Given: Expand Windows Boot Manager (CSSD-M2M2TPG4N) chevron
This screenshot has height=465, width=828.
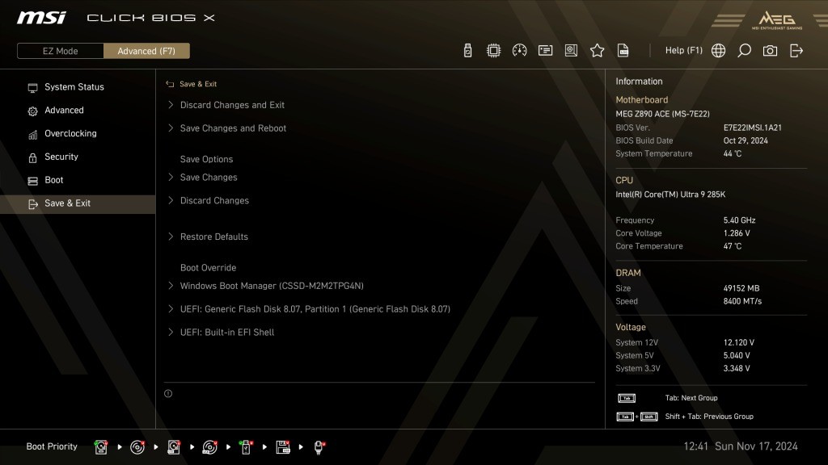Looking at the screenshot, I should point(171,285).
